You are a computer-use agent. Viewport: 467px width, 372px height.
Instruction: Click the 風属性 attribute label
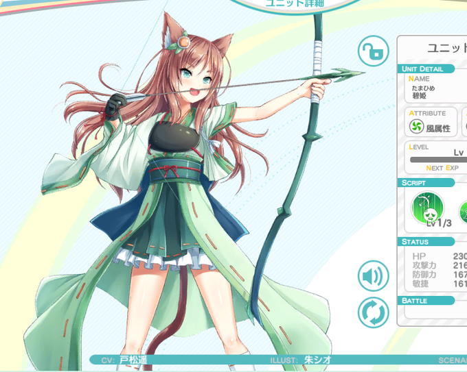[438, 129]
